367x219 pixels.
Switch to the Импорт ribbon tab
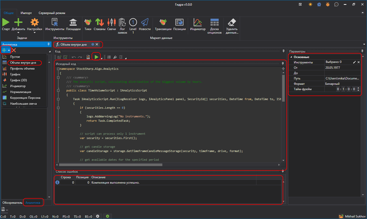point(26,13)
